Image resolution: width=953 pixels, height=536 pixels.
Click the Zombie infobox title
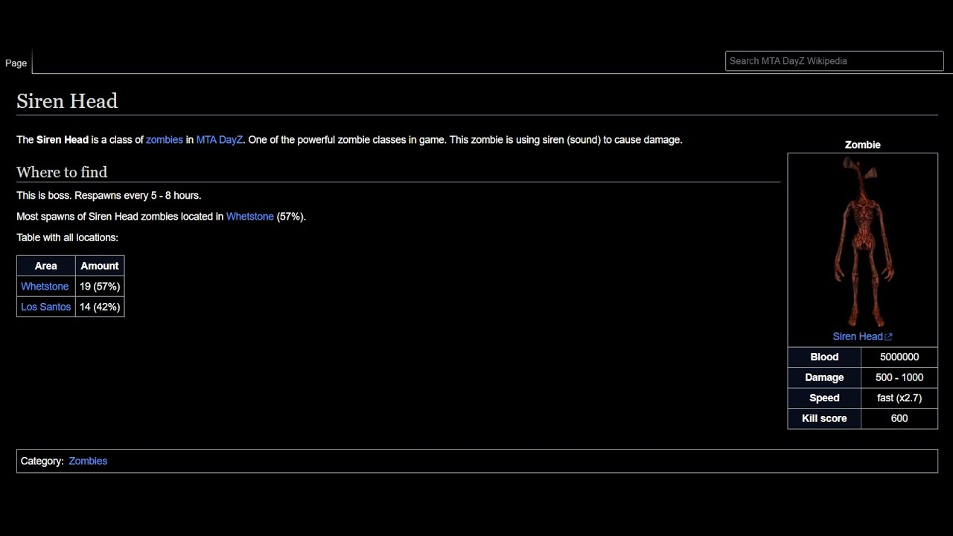point(863,145)
